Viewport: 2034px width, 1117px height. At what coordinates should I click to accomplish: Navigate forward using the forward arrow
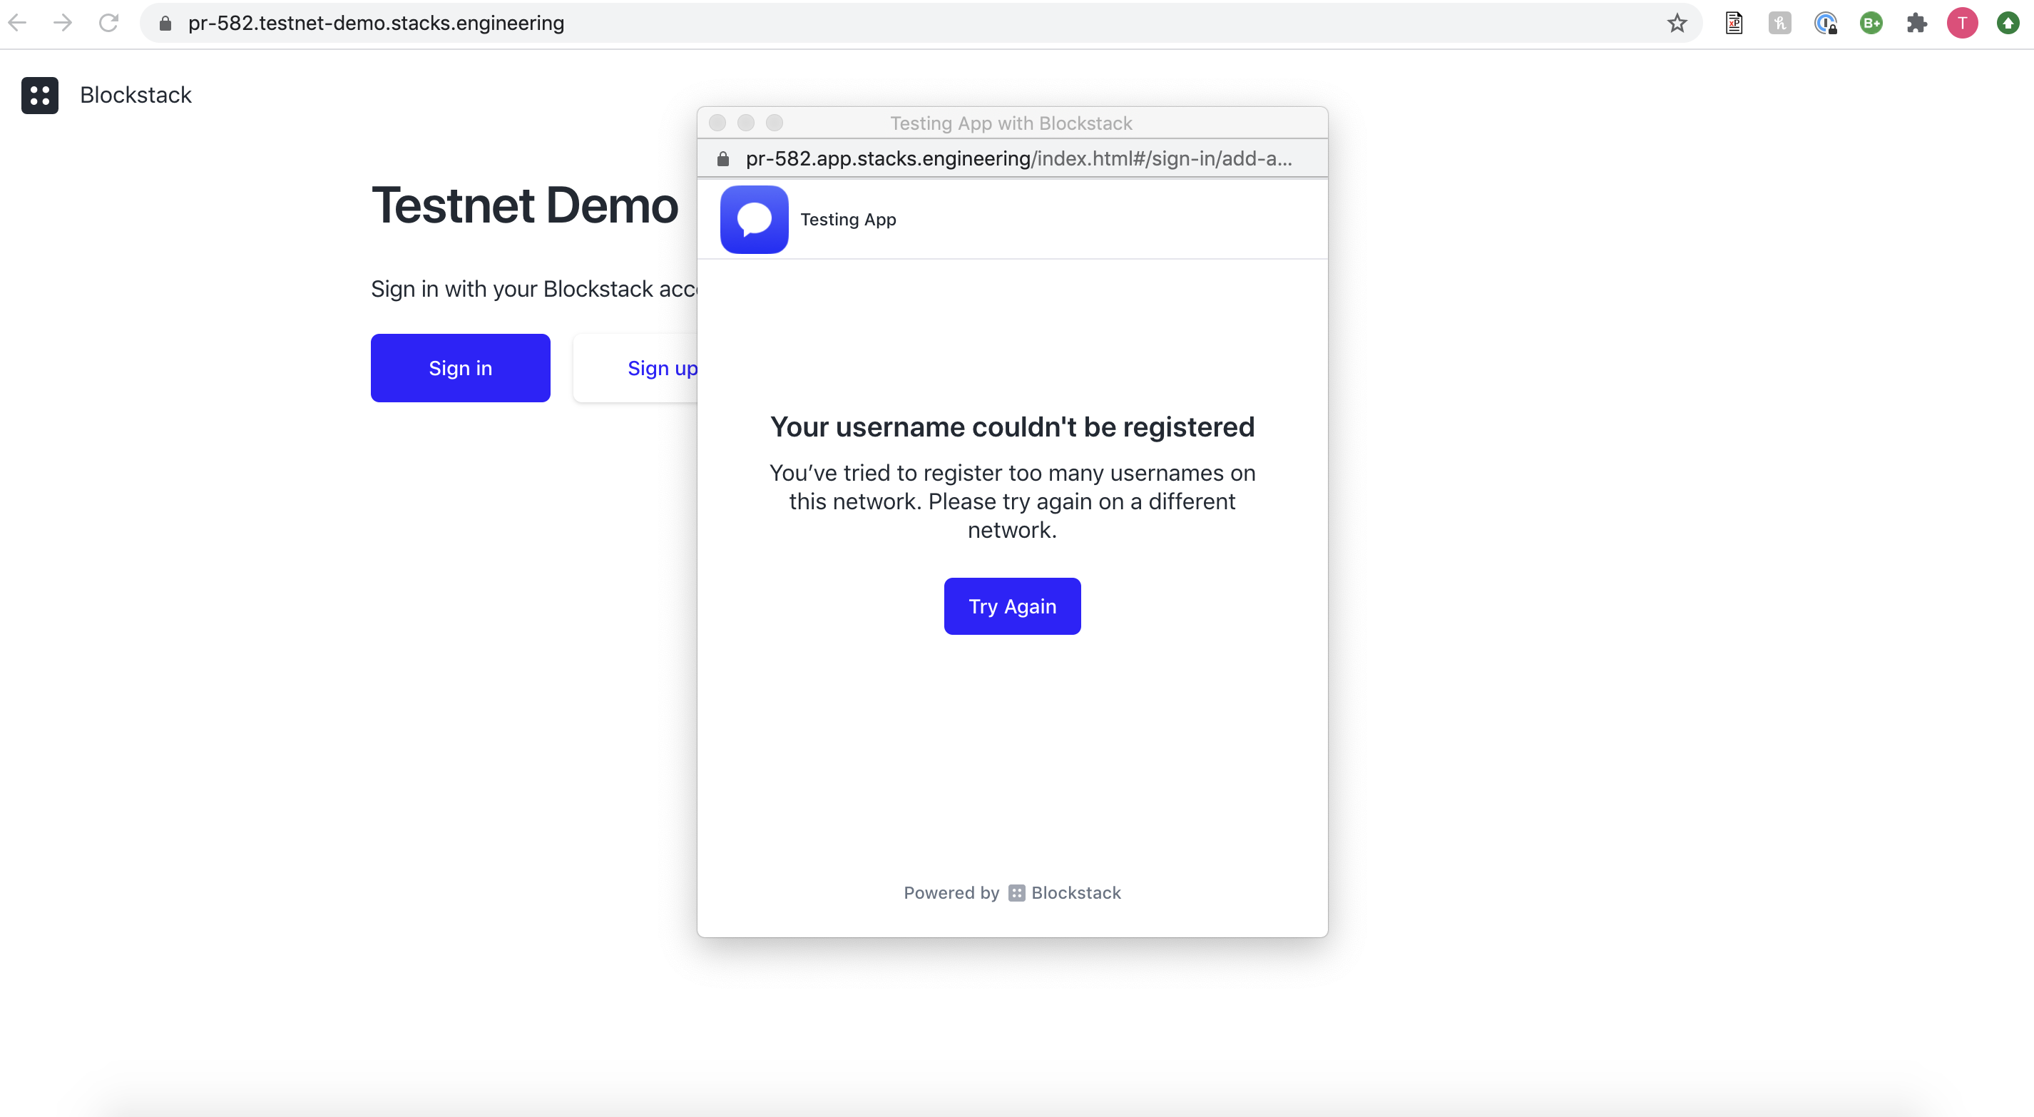pyautogui.click(x=61, y=23)
